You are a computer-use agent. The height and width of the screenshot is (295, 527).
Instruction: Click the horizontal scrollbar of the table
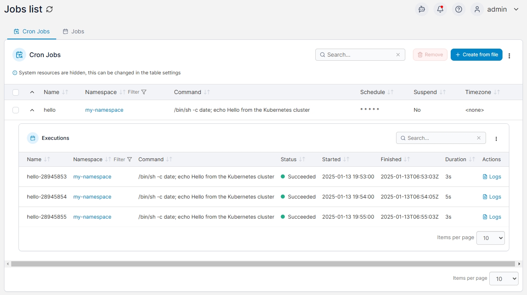point(263,264)
